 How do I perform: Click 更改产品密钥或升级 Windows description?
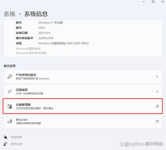33,79
